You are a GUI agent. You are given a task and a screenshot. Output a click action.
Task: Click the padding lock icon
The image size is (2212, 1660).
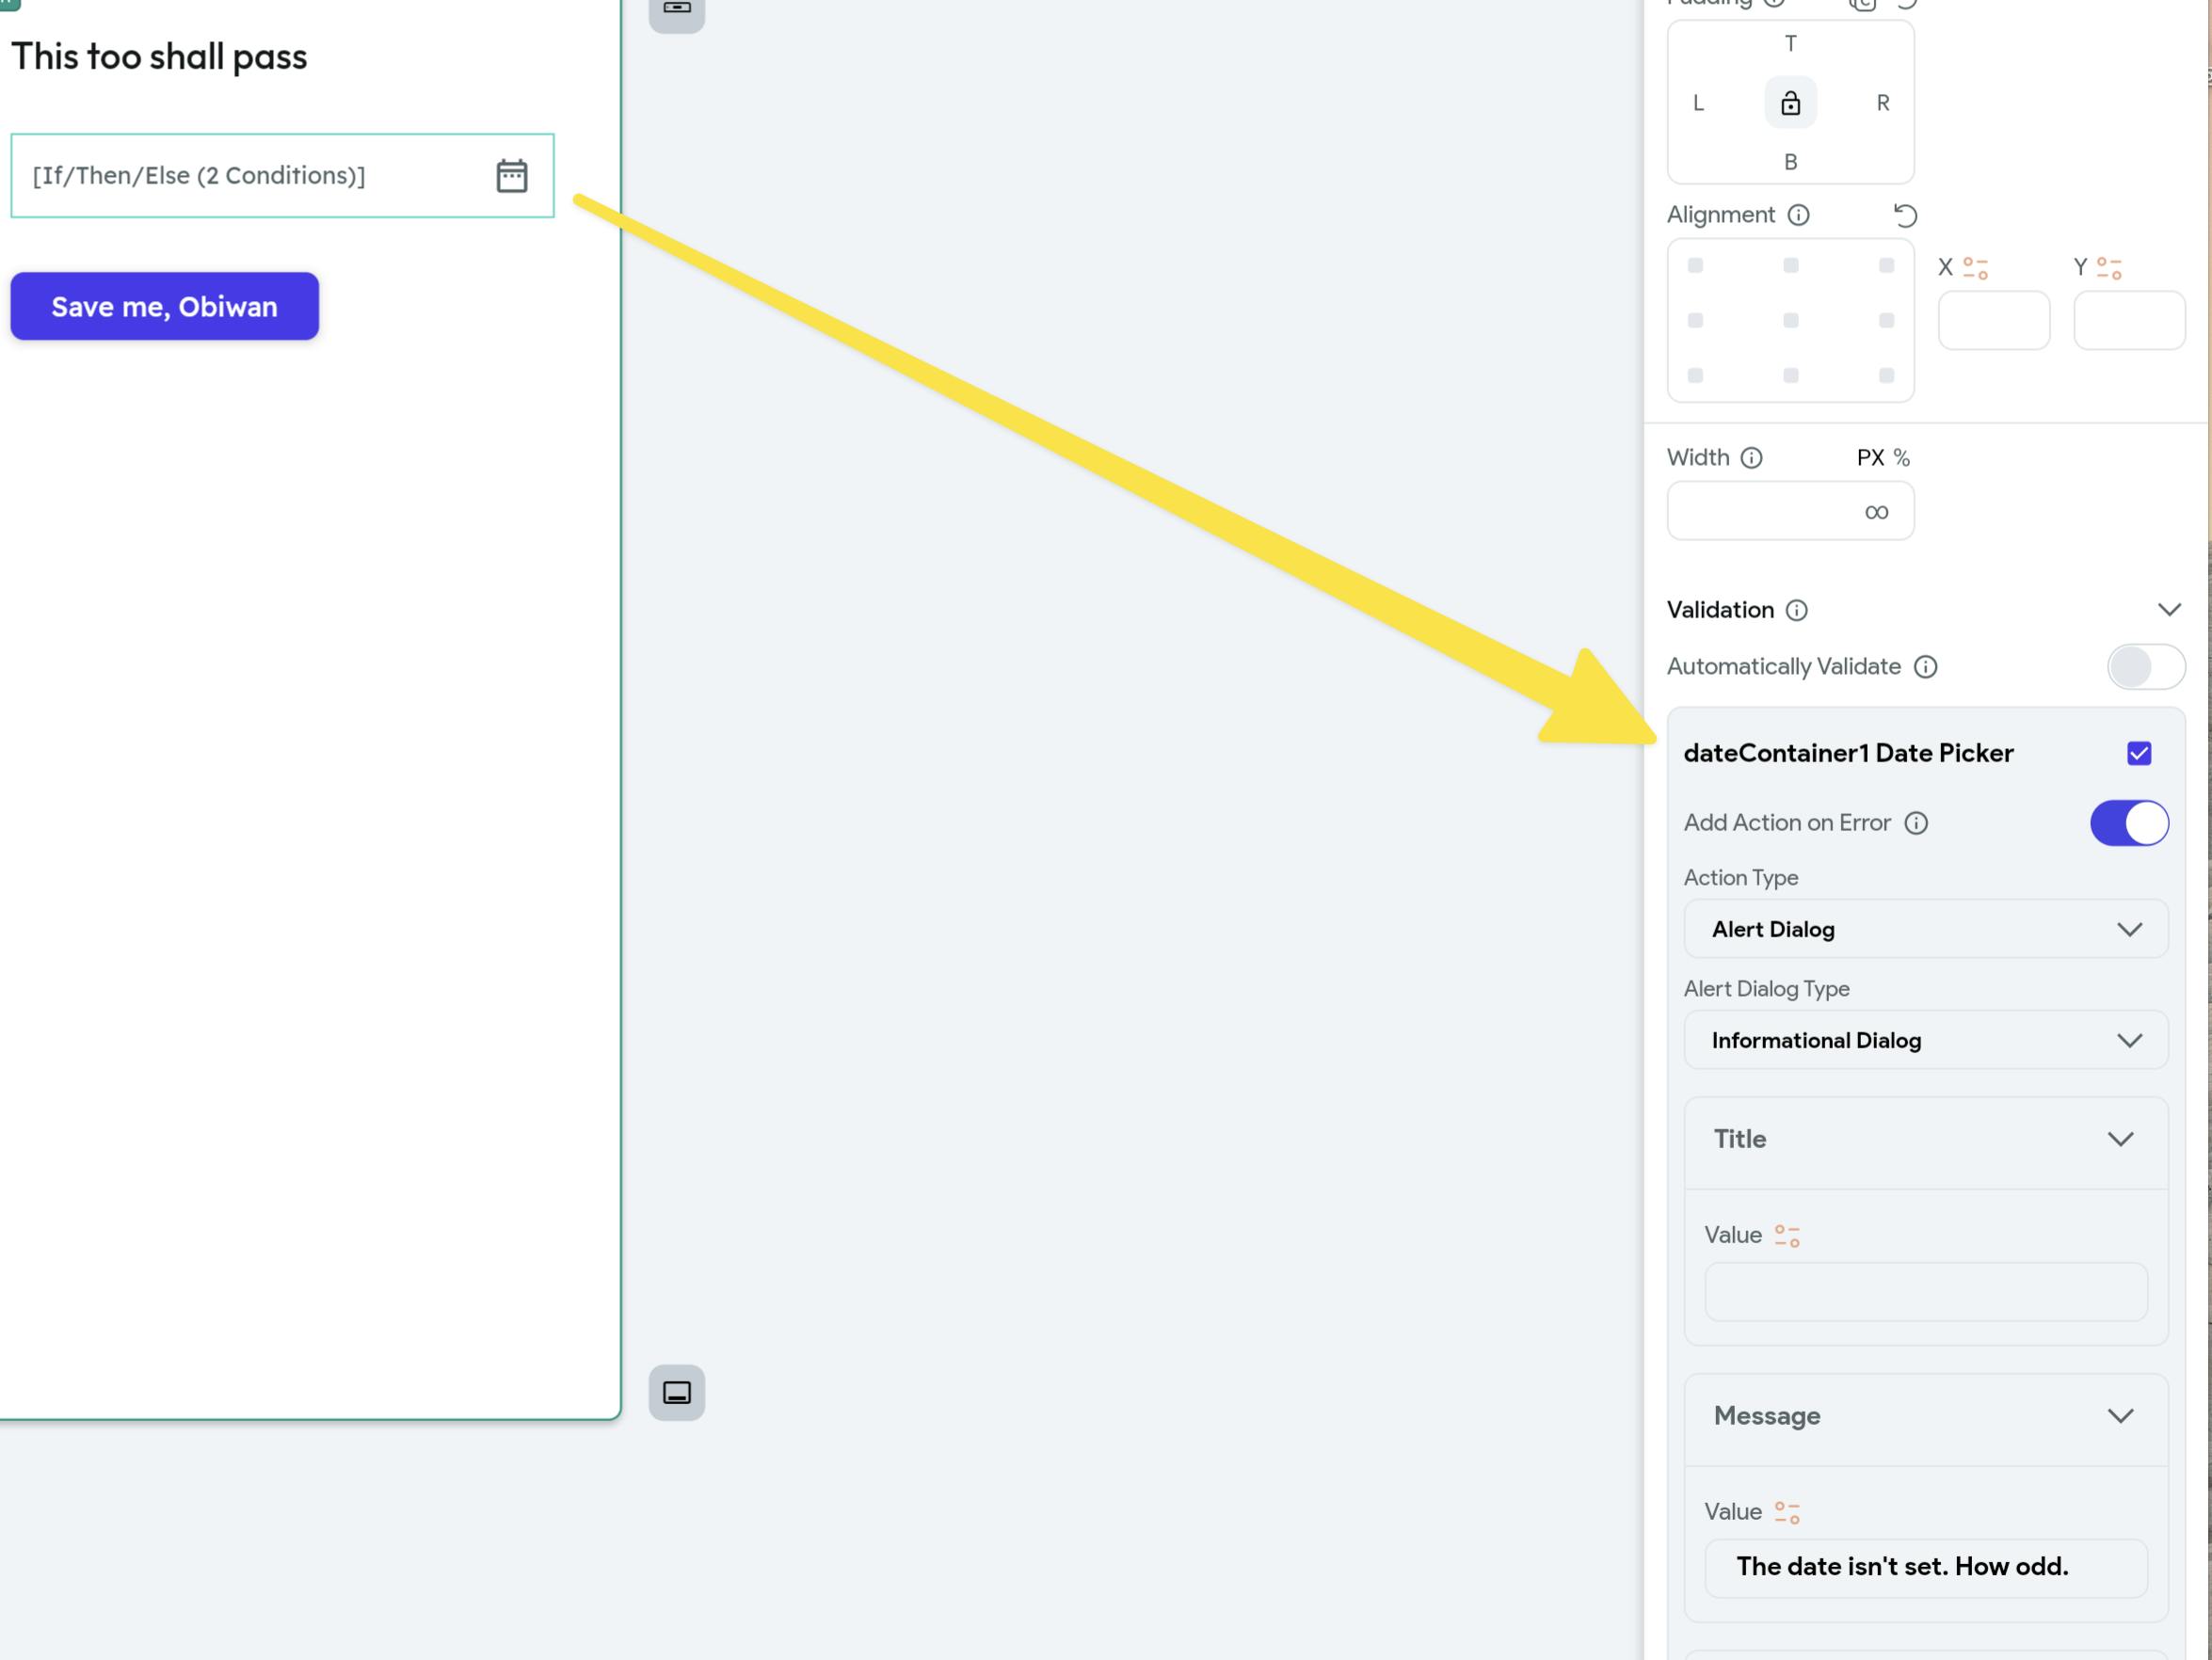1790,103
